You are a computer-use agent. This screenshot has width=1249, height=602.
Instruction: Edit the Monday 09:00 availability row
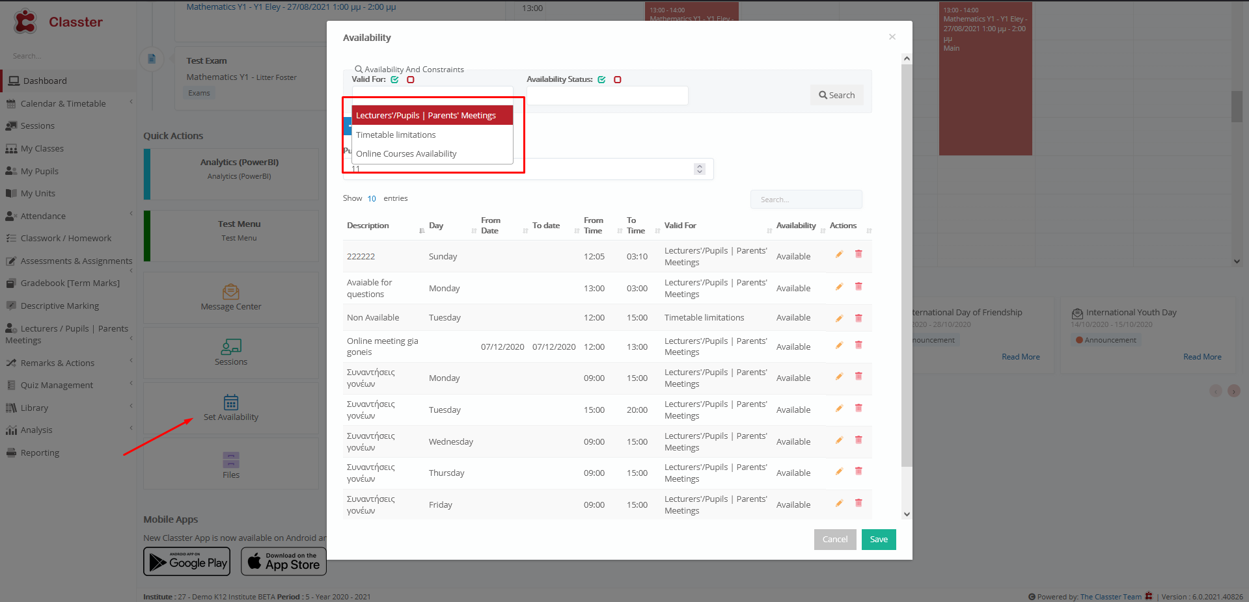tap(839, 376)
